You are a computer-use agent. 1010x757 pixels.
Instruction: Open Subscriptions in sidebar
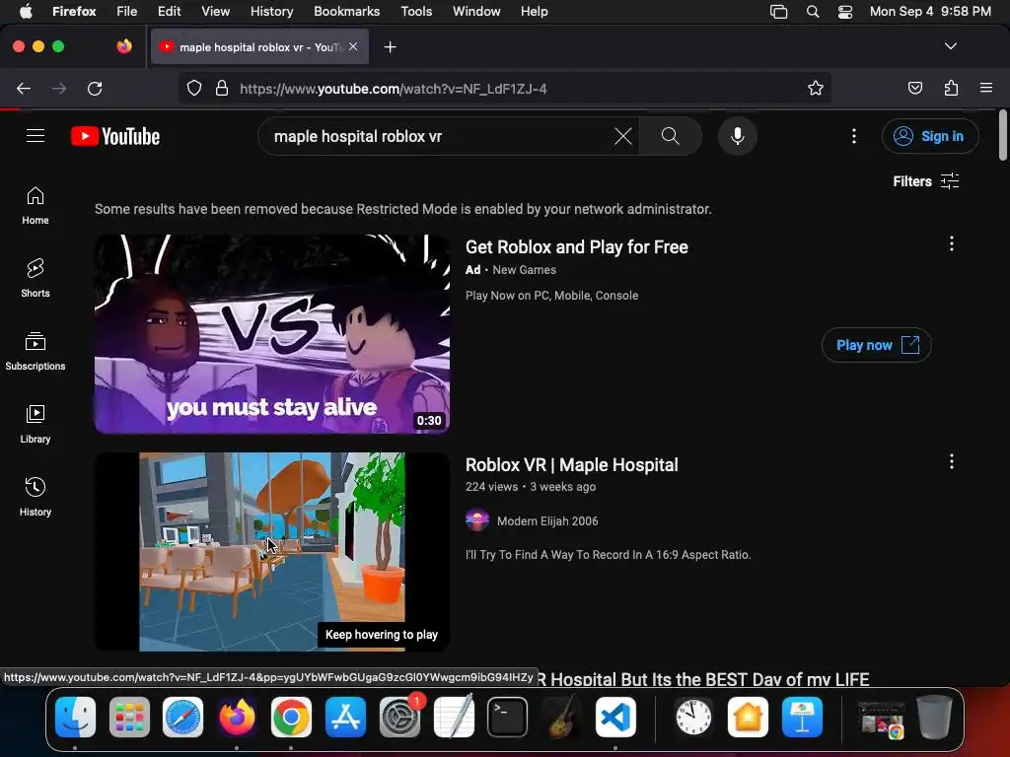coord(36,352)
